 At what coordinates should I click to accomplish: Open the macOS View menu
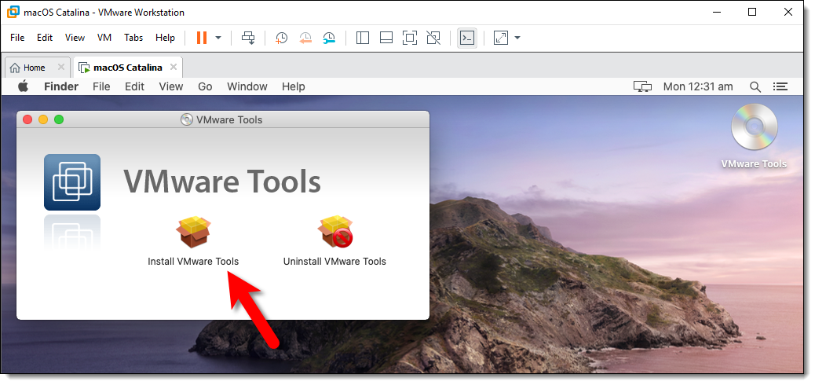click(x=171, y=86)
